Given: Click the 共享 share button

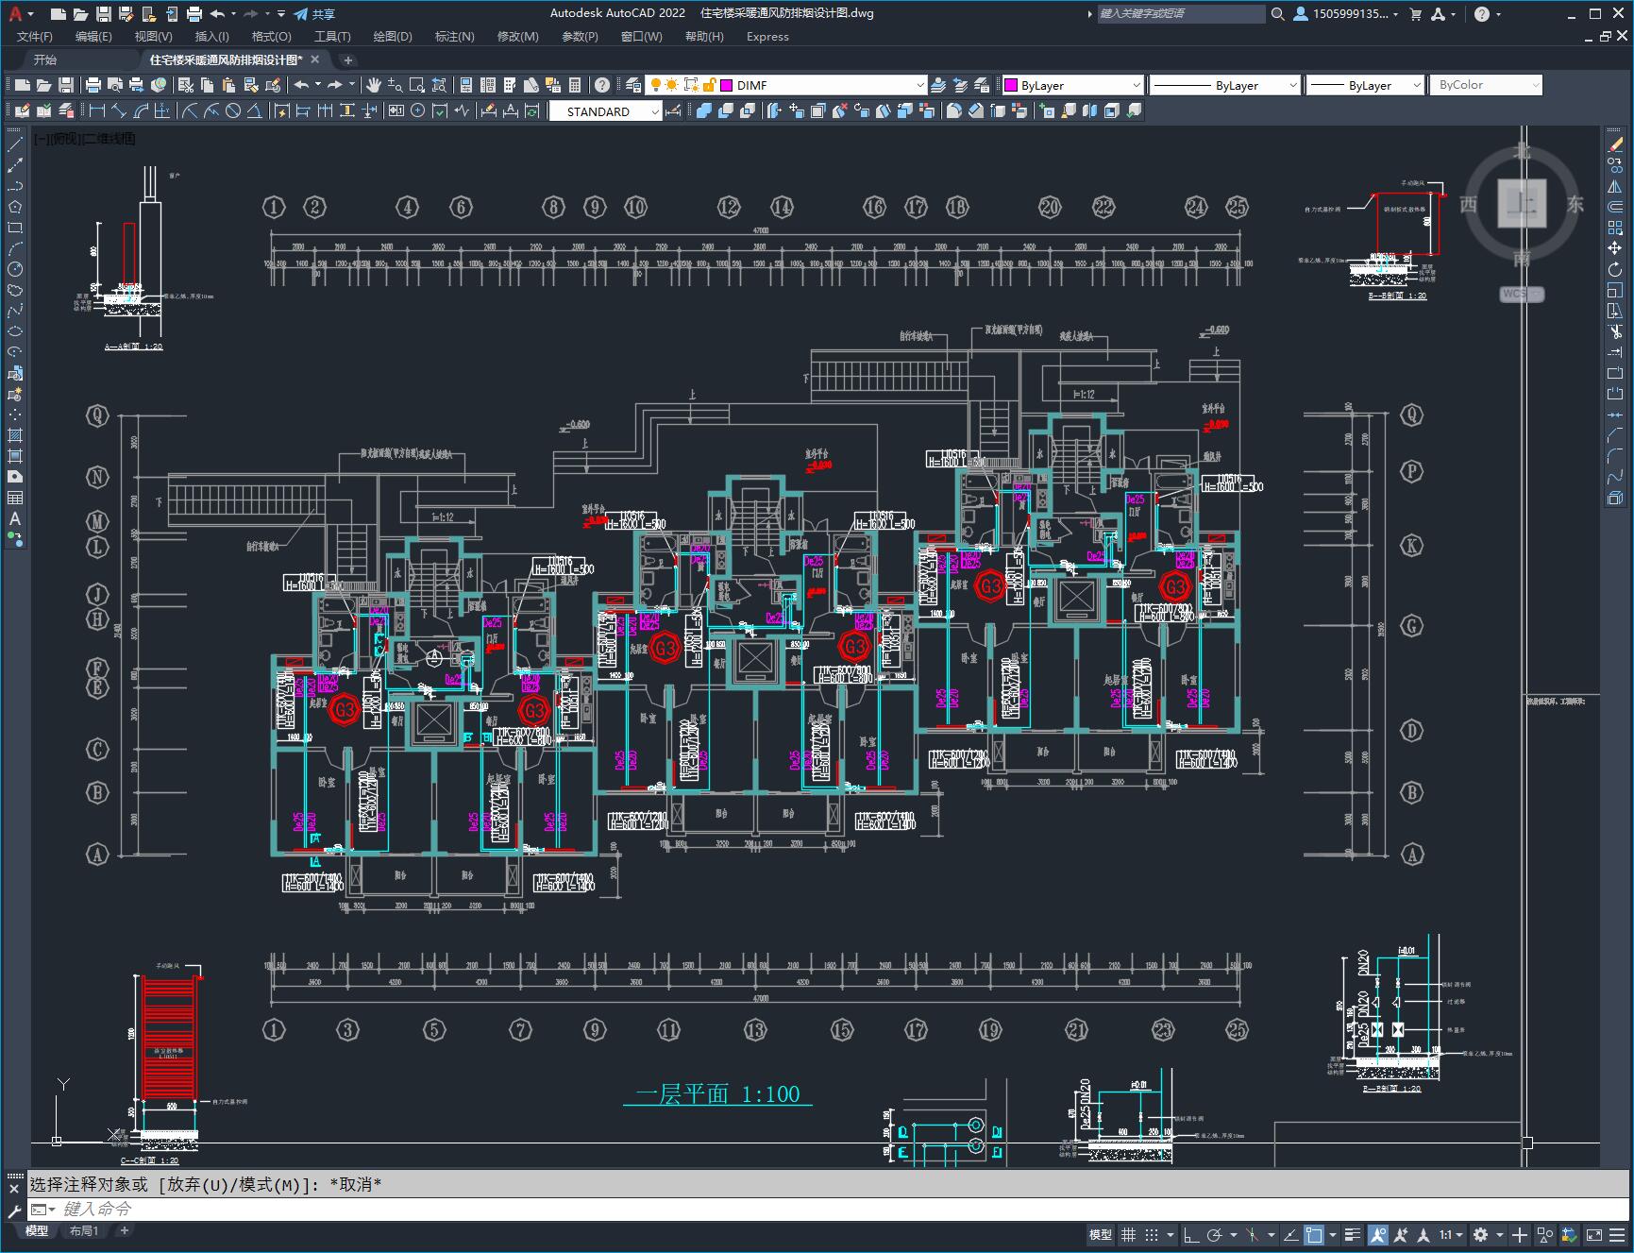Looking at the screenshot, I should pyautogui.click(x=314, y=14).
